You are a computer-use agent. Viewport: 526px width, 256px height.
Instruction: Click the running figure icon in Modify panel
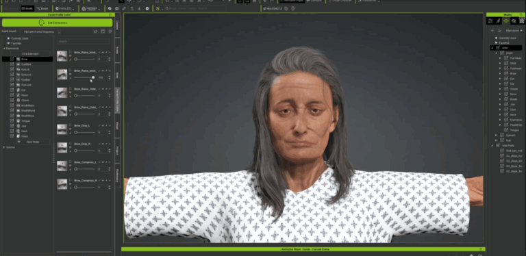coord(498,21)
